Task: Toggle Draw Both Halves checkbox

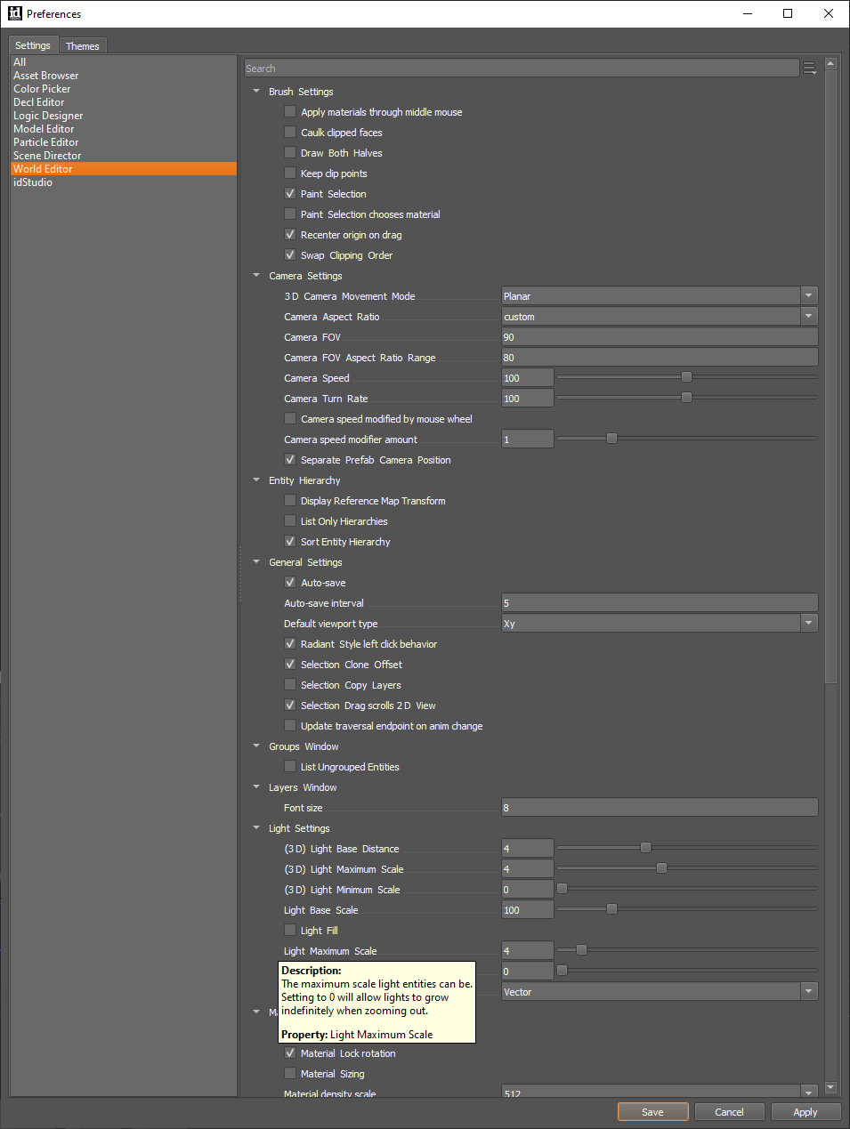Action: click(290, 152)
